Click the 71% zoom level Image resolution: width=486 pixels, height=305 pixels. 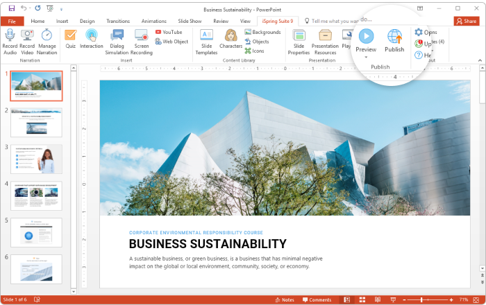pos(464,299)
